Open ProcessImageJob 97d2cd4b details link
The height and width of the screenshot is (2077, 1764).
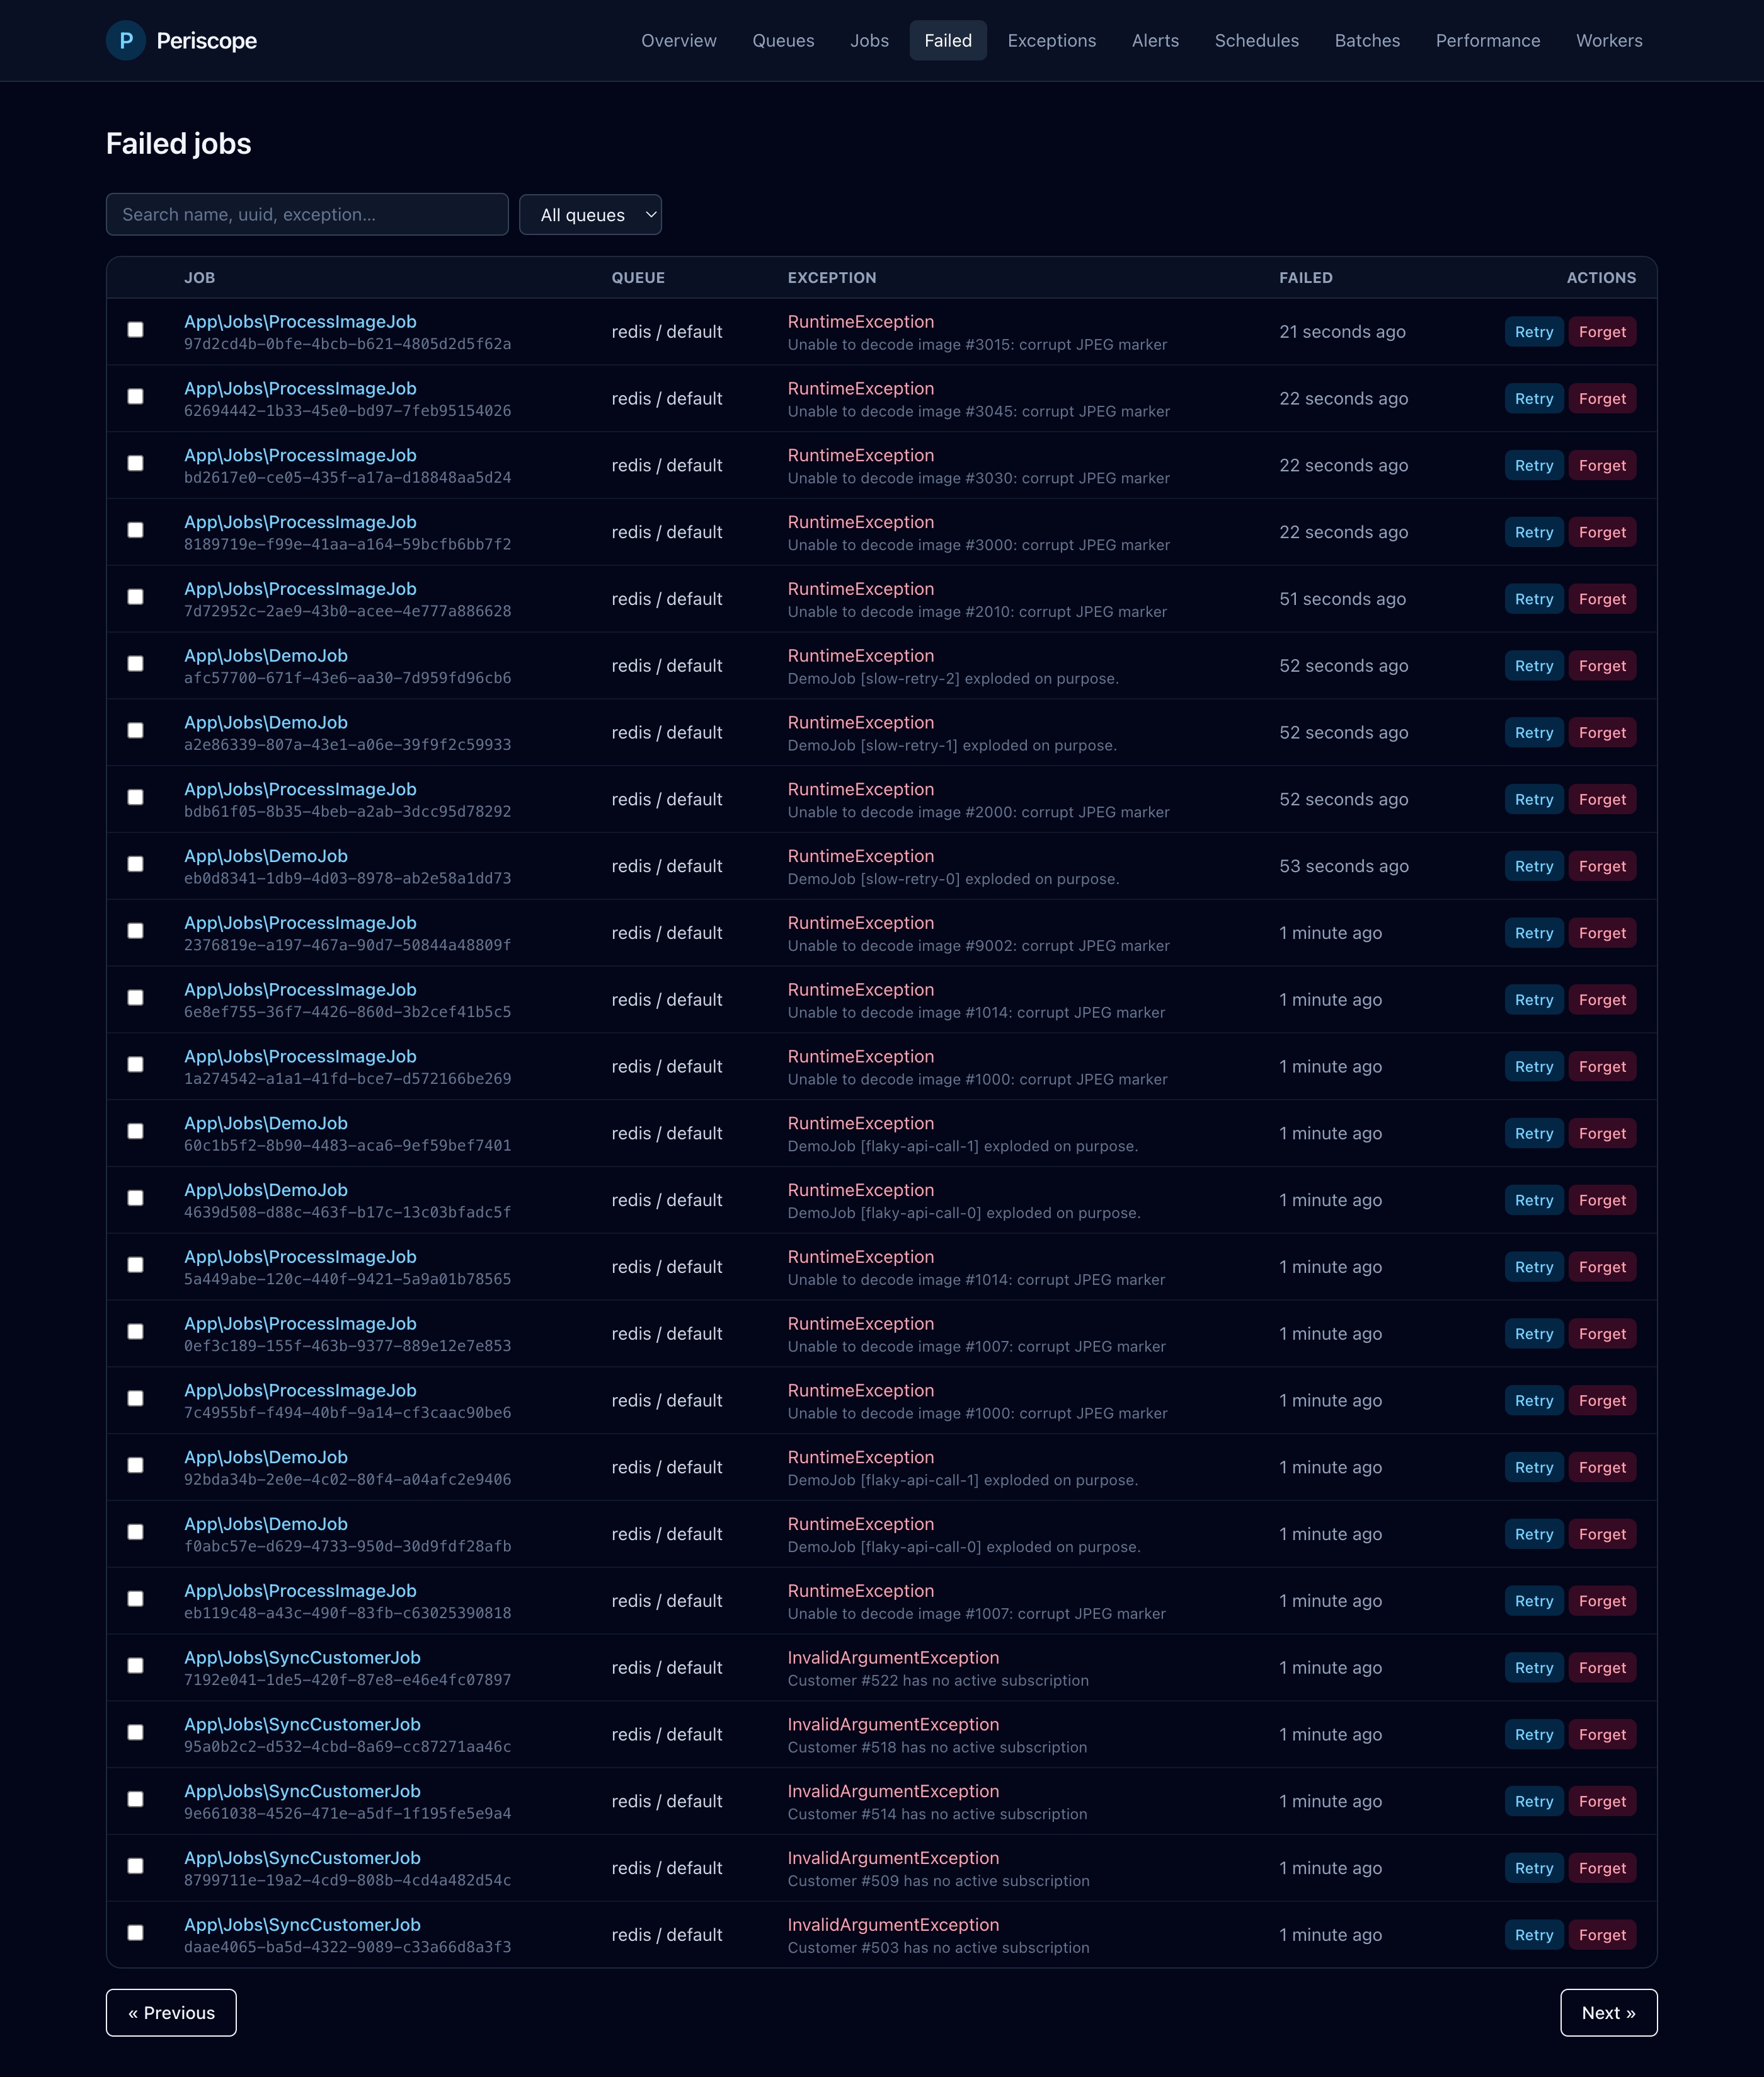pos(300,322)
